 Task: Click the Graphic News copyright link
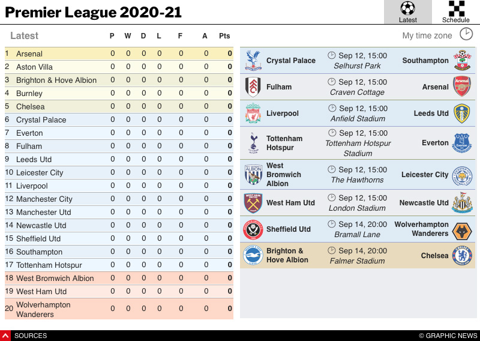pyautogui.click(x=448, y=336)
